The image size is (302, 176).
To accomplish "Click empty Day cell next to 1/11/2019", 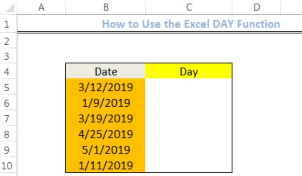I will coord(189,165).
